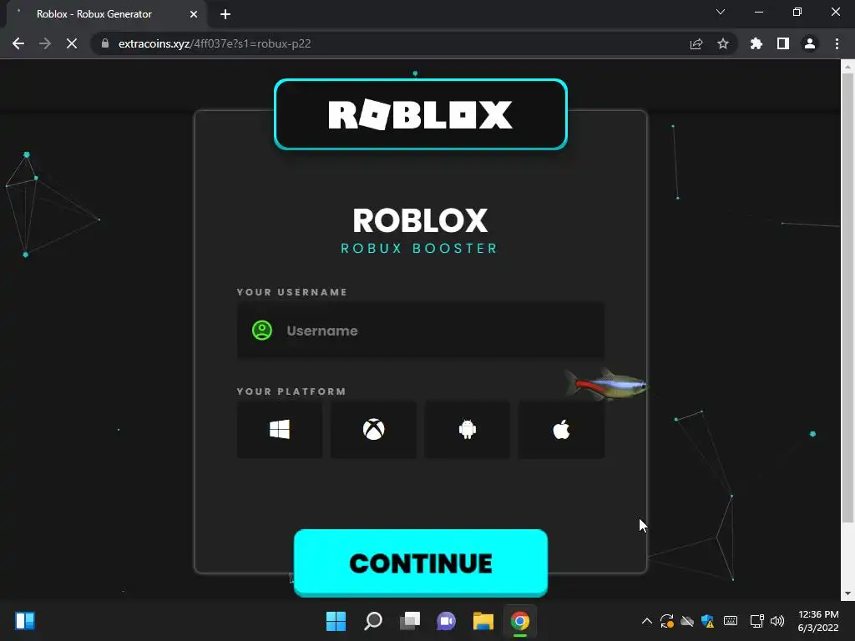
Task: Open taskbar Search
Action: coord(373,621)
